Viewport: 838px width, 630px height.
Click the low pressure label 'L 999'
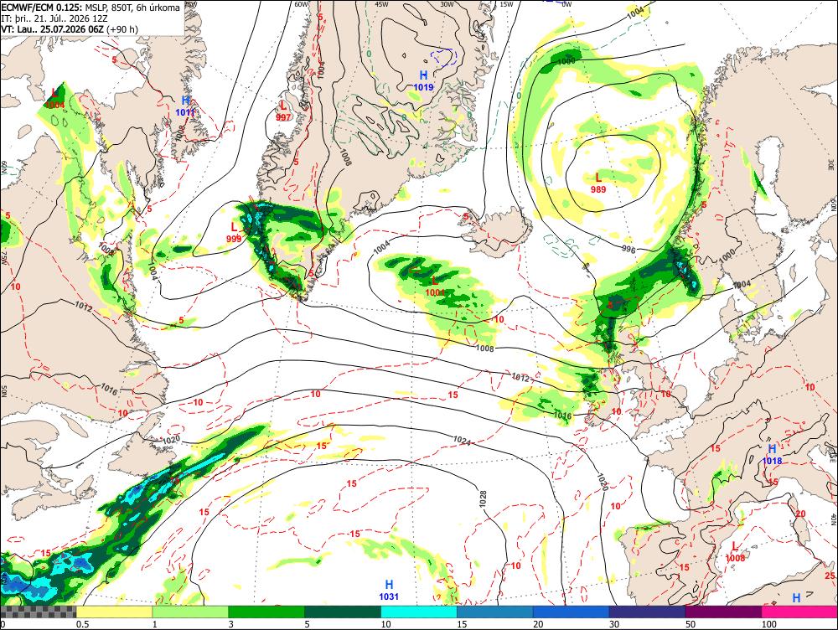coord(234,233)
